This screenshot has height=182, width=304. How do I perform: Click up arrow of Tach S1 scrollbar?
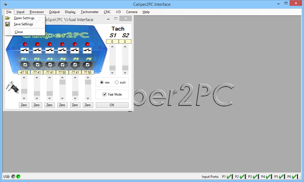tap(112, 47)
